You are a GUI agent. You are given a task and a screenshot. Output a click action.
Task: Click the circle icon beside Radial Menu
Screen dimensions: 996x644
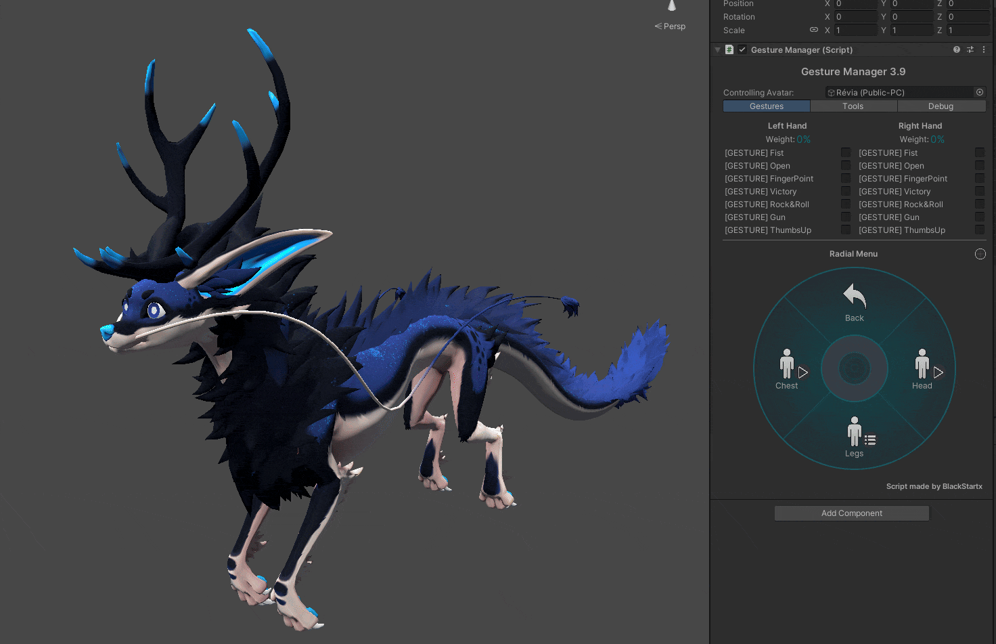980,254
